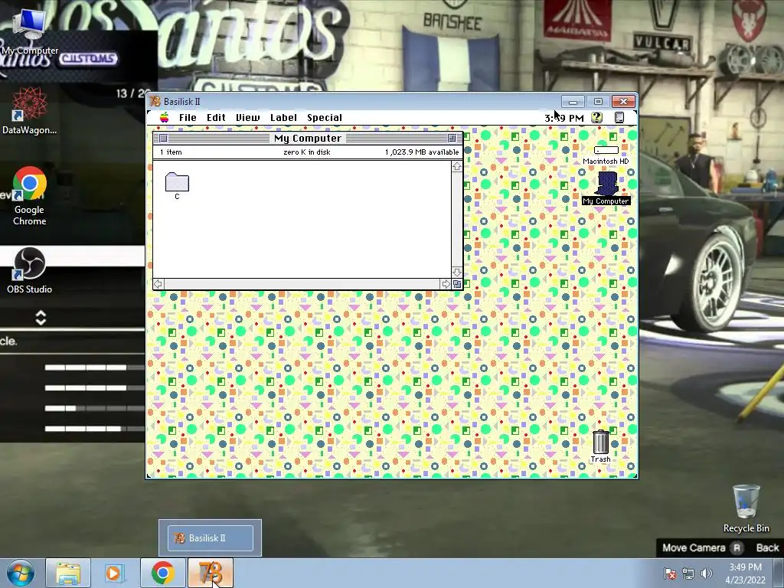Click the right scroll arrow in My Computer window
Viewport: 784px width, 588px height.
[446, 284]
